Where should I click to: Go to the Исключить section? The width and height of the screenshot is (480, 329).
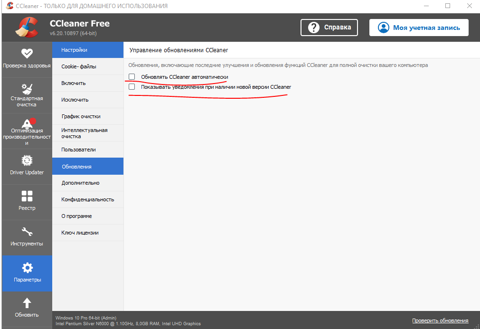pos(88,100)
